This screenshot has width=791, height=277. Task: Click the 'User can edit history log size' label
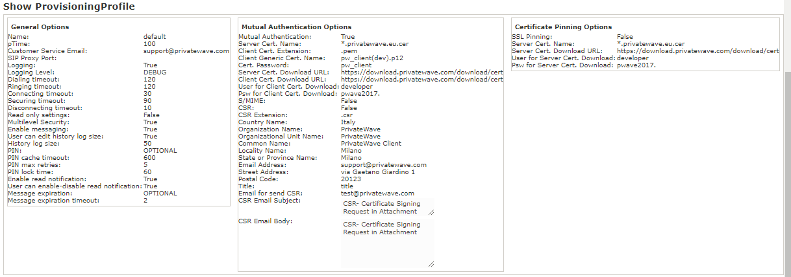pos(56,137)
